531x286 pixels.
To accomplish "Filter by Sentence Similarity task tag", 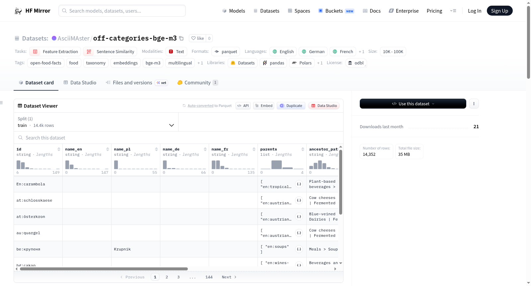I will coord(110,51).
